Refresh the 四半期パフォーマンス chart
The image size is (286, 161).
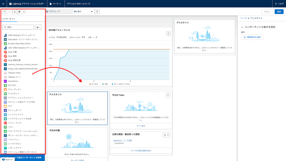pos(168,34)
